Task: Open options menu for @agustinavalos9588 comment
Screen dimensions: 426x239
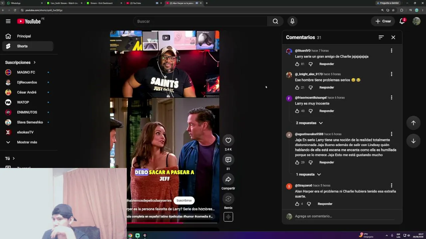Action: coord(391,134)
